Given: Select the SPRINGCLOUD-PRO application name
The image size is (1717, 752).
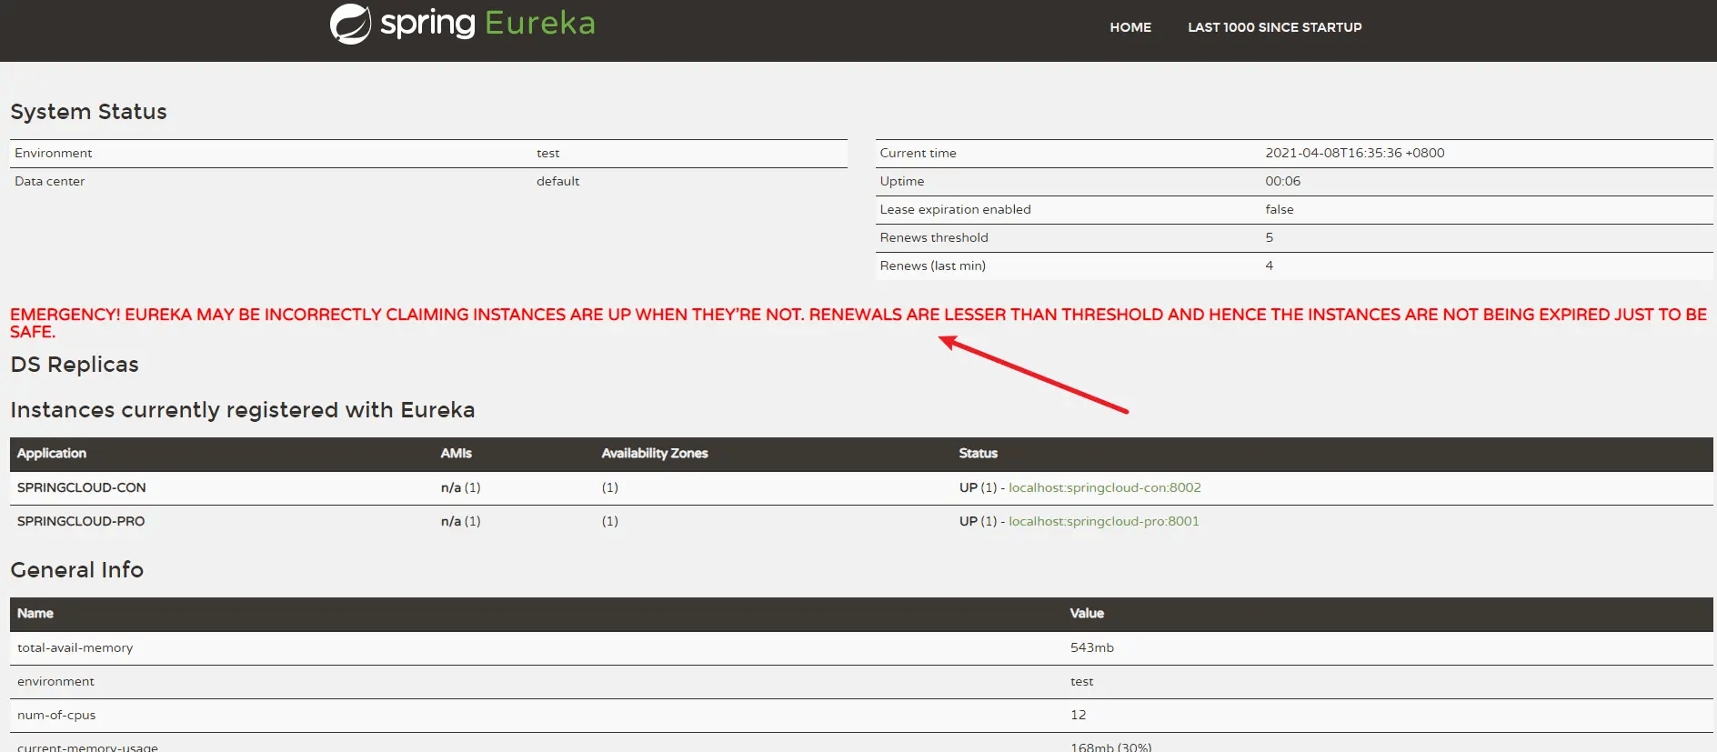Looking at the screenshot, I should tap(80, 521).
